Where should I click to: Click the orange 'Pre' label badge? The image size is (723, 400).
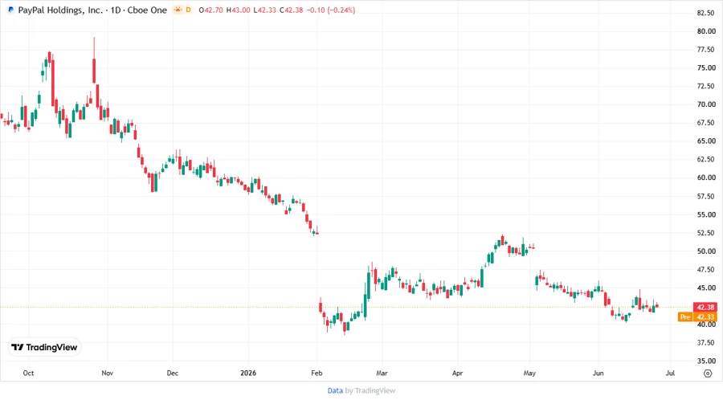coord(685,317)
